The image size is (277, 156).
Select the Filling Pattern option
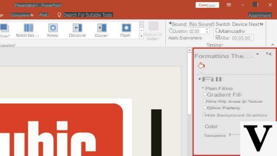(205, 107)
